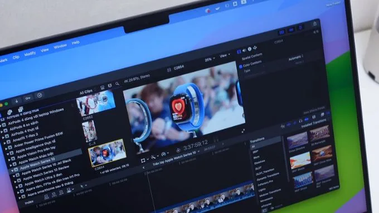Open the viewer View options dropdown
Viewport: 379px width, 213px height.
coord(225,56)
